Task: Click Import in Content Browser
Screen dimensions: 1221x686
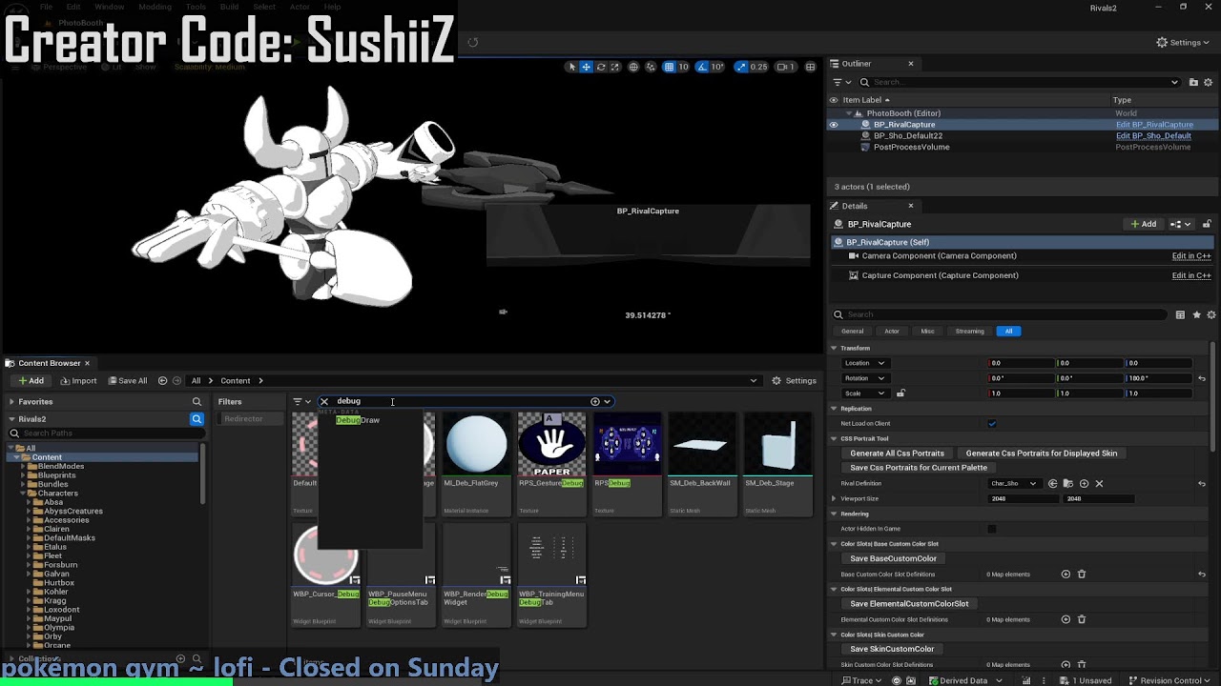Action: click(78, 381)
